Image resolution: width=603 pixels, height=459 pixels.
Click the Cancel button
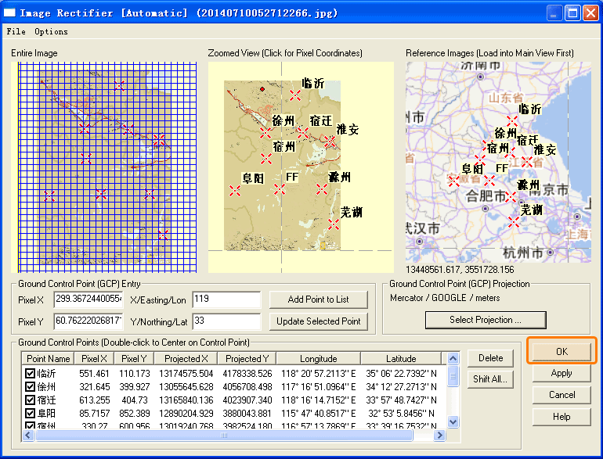[x=561, y=395]
